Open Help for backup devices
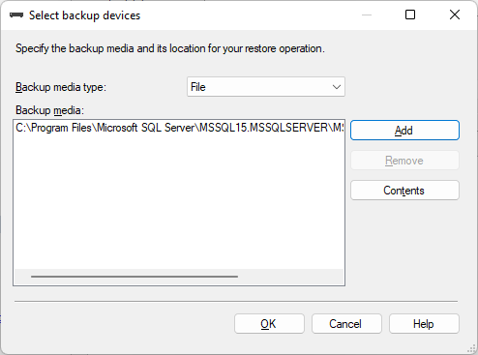The width and height of the screenshot is (478, 355). pos(424,324)
